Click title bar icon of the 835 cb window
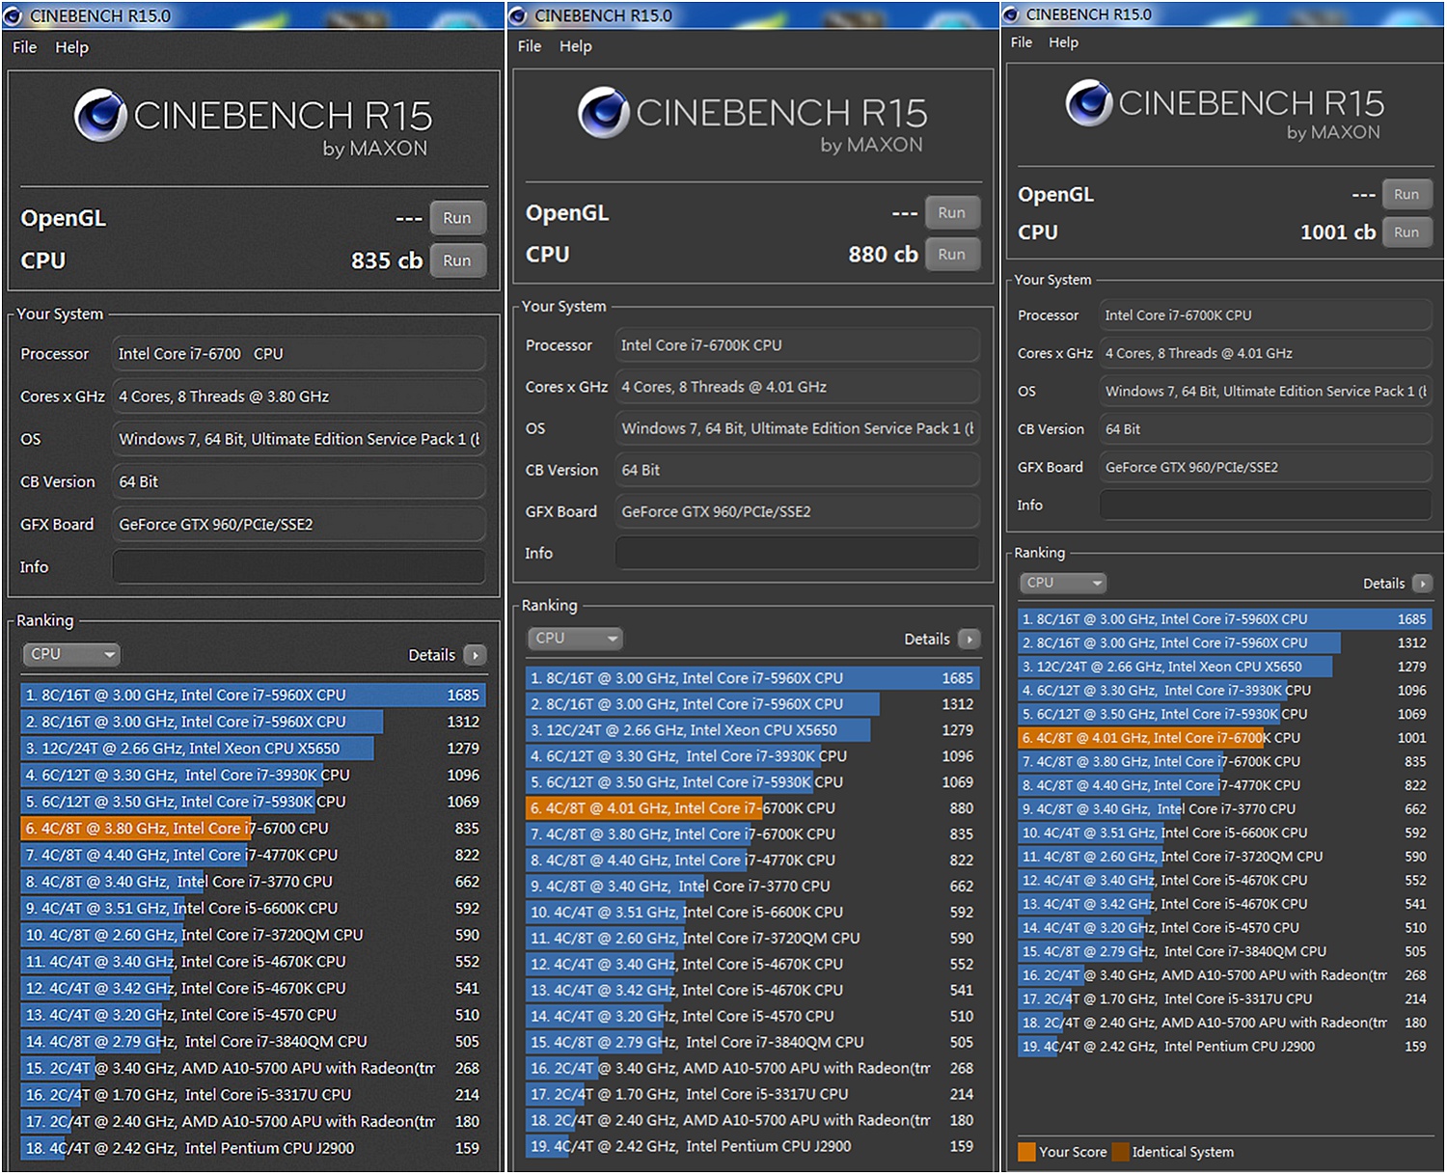 (14, 16)
